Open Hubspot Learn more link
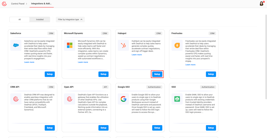The image size is (267, 138). coord(136,55)
